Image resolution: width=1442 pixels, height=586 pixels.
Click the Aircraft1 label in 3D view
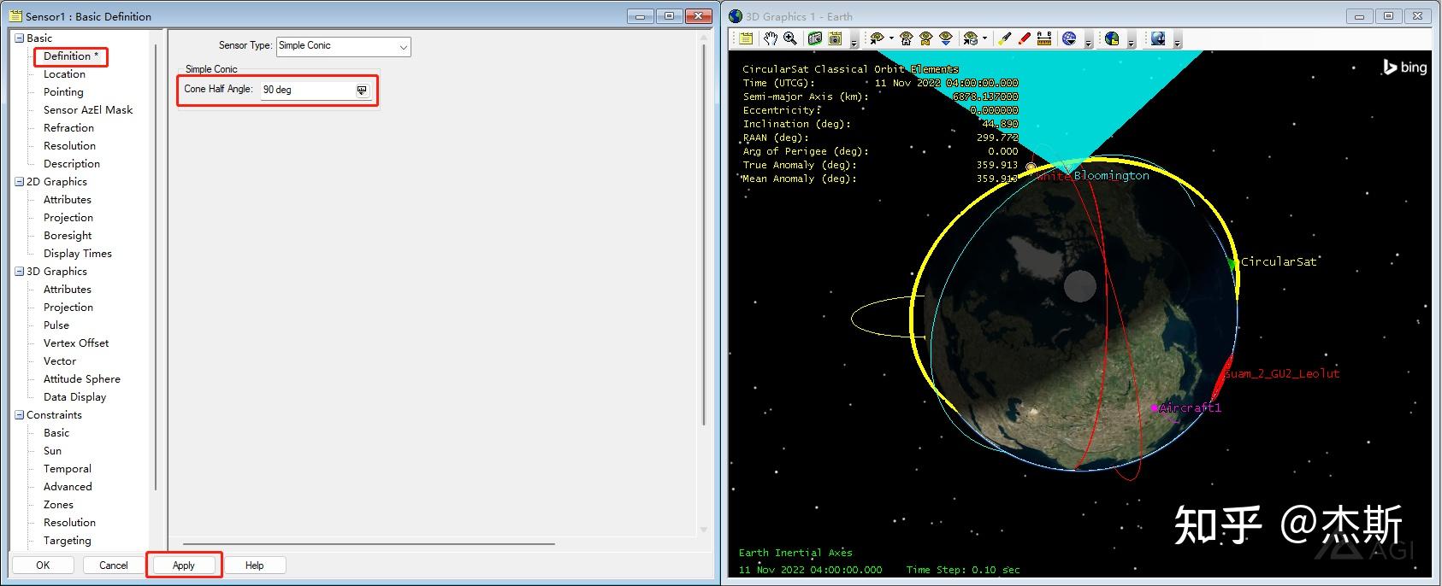point(1191,408)
